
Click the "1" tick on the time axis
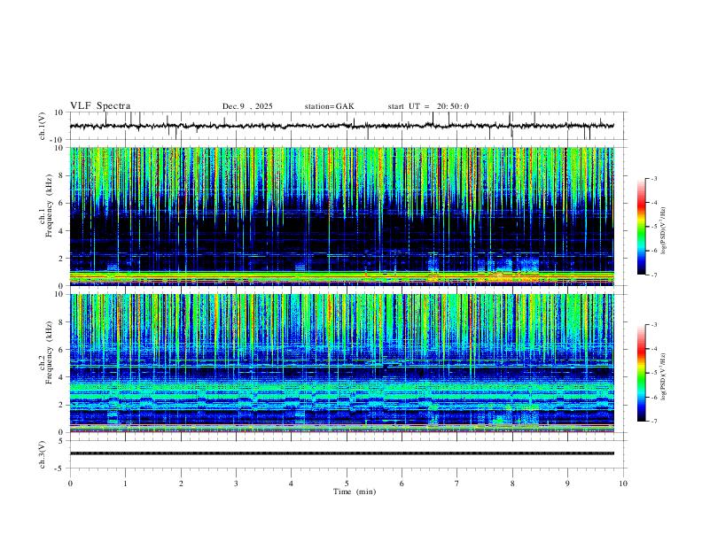click(x=125, y=484)
